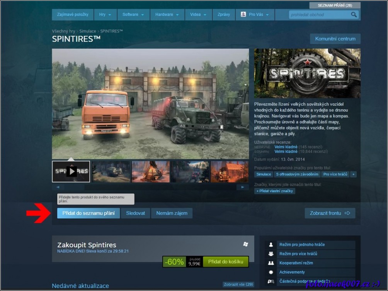388x291 pixels.
Task: Add game to wishlist with Přidat do seznamu přání
Action: 88,213
